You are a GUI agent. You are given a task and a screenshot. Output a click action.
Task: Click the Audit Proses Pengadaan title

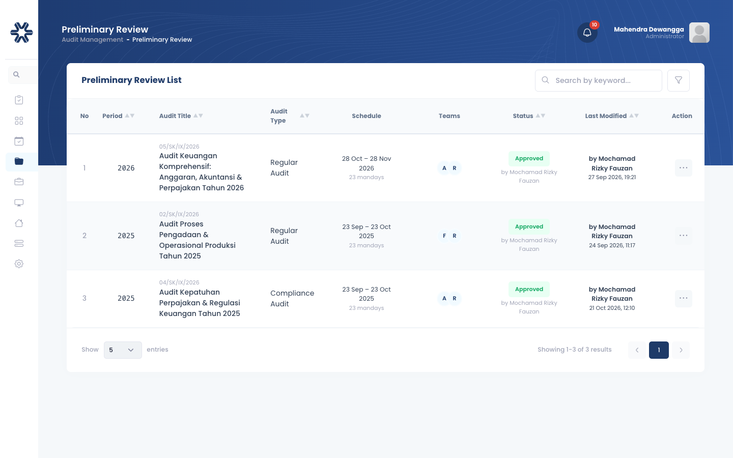[198, 240]
